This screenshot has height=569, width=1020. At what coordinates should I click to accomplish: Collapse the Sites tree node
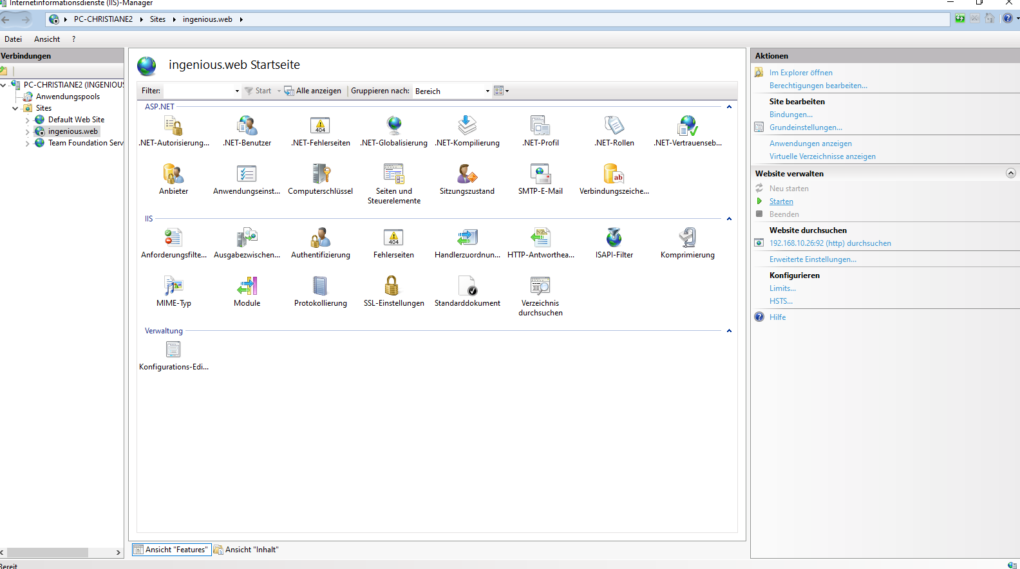tap(15, 108)
